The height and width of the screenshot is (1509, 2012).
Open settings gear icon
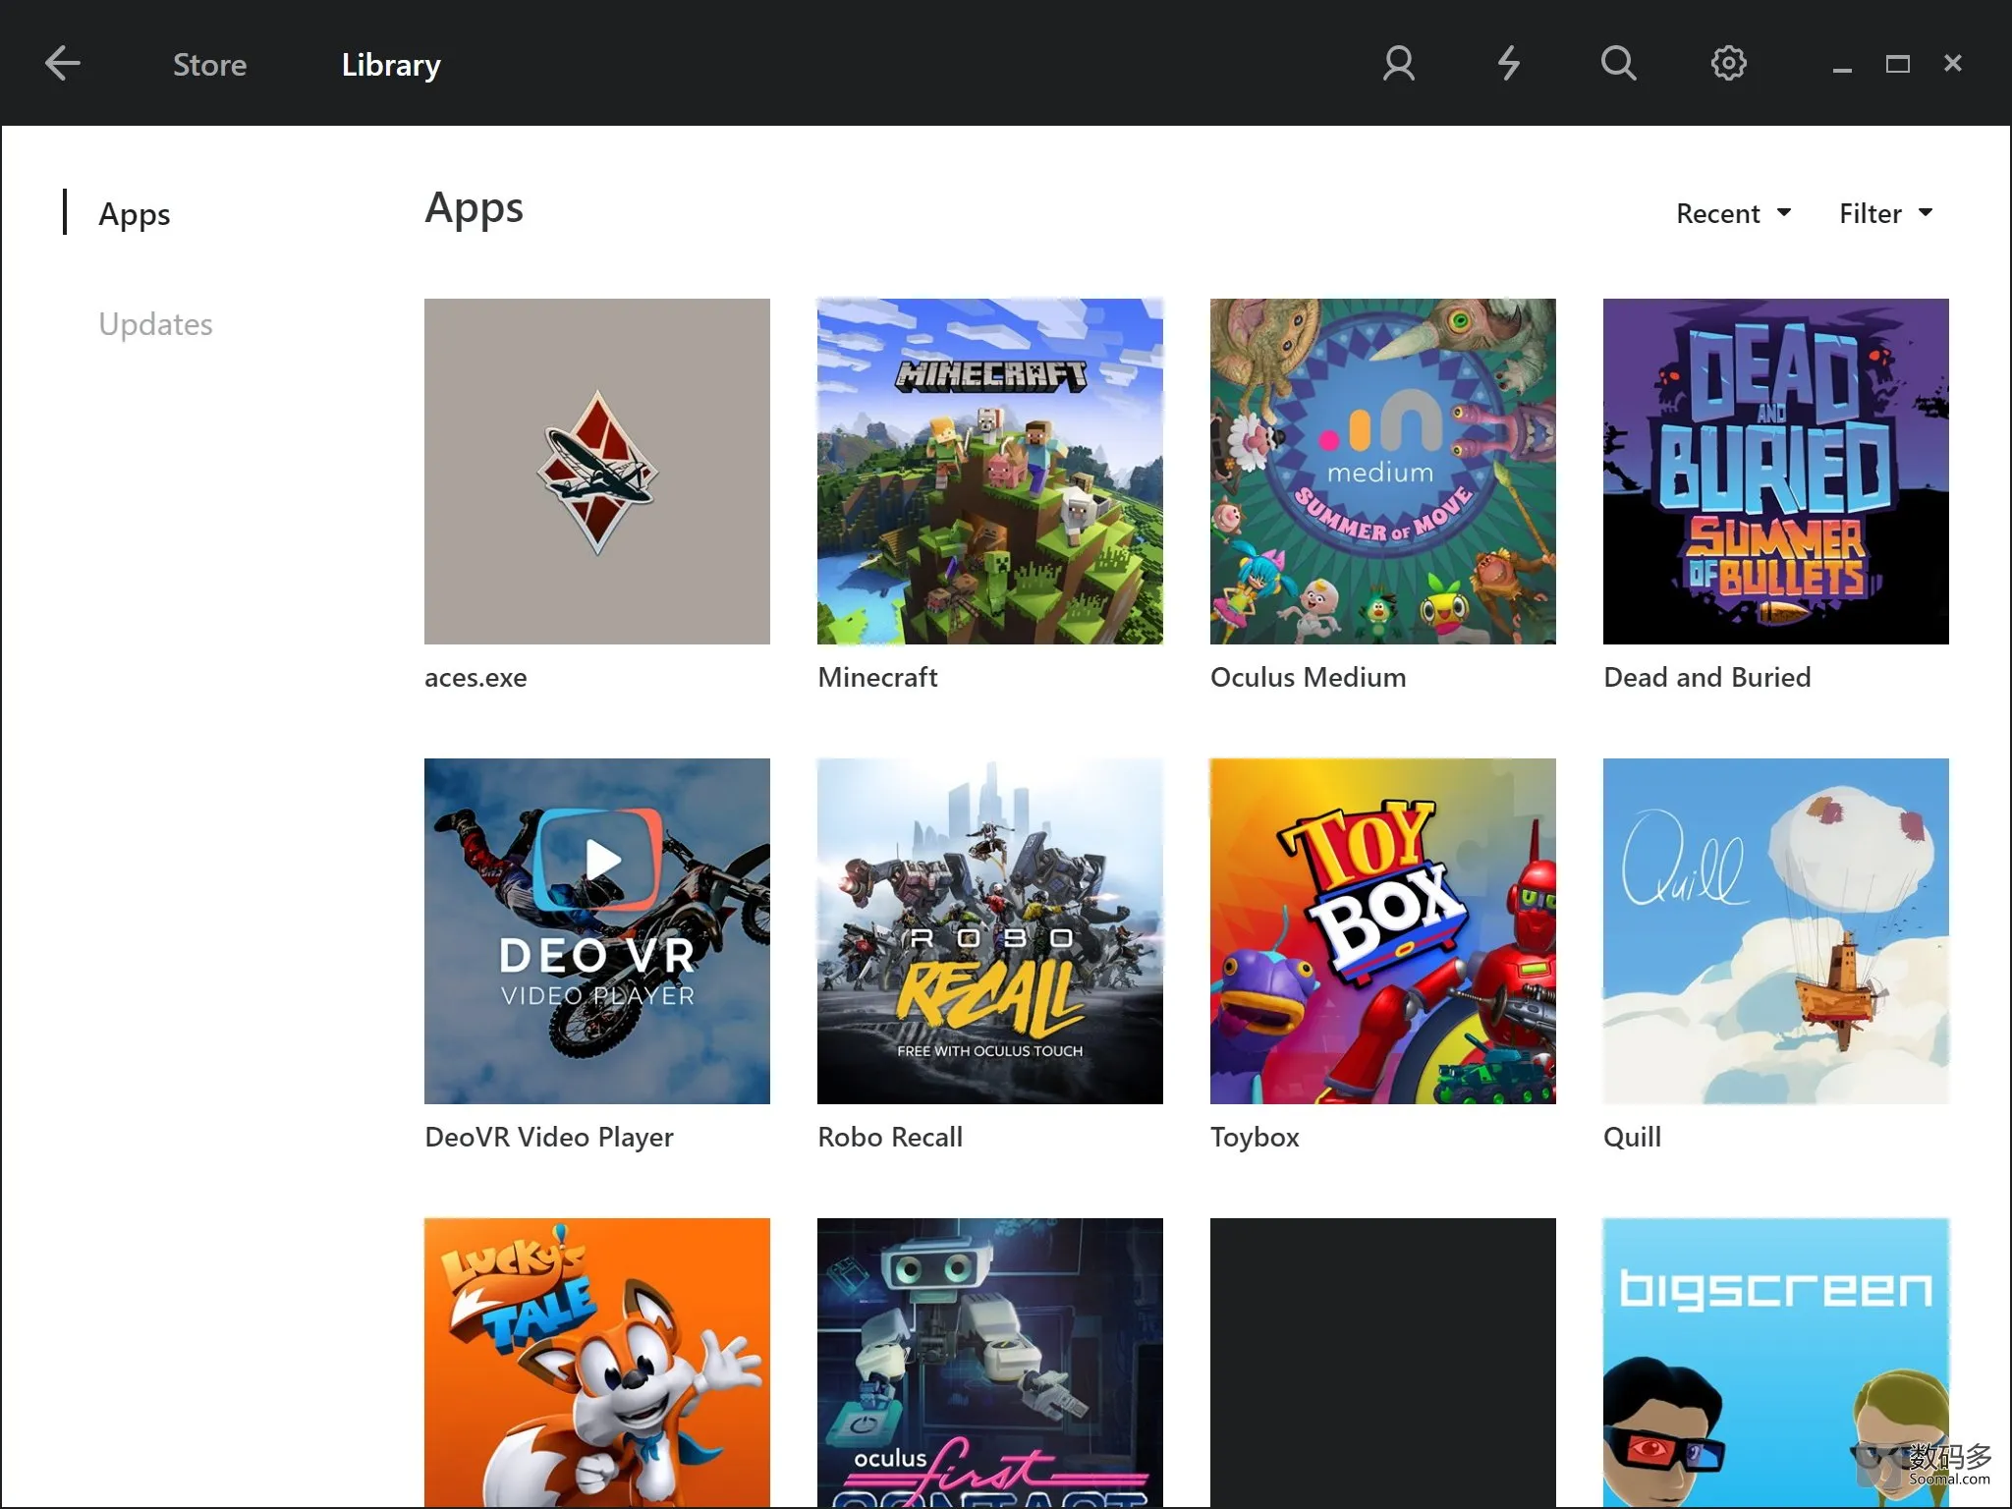1728,64
